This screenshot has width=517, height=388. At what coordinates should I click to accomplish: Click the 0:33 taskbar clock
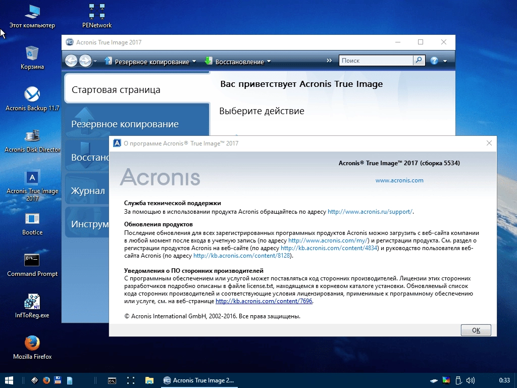click(x=504, y=380)
